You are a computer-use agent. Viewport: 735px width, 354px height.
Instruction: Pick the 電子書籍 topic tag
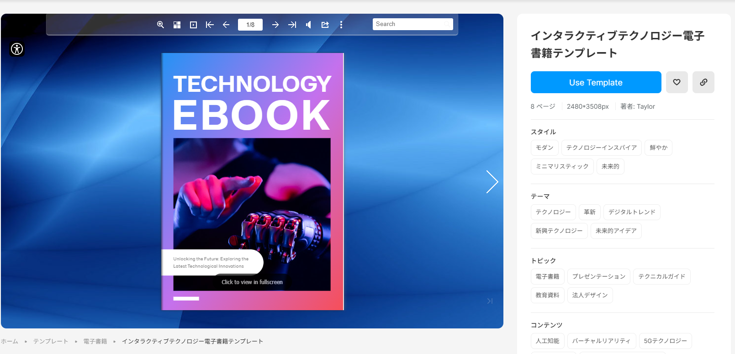pos(548,276)
